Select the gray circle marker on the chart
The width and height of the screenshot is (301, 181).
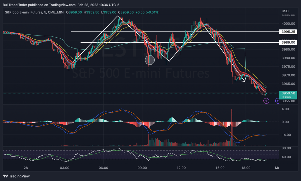(x=150, y=60)
